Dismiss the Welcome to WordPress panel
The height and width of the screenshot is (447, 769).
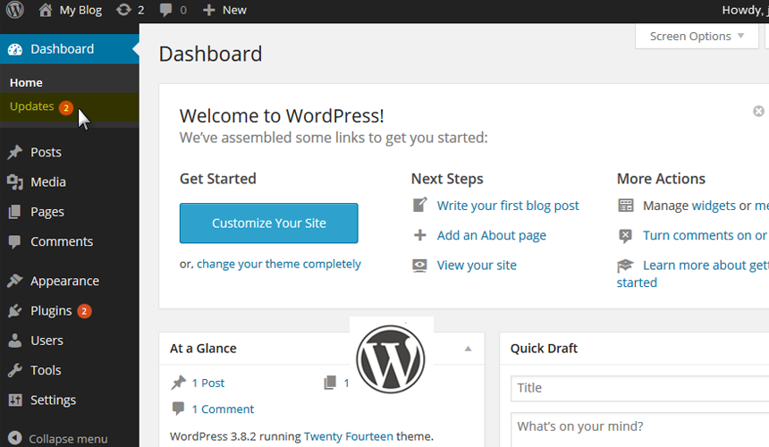pos(758,111)
